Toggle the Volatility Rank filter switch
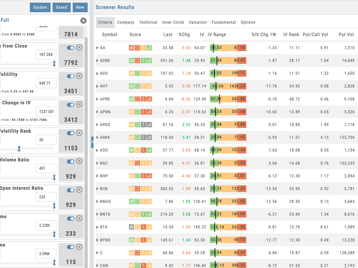 (x=71, y=133)
